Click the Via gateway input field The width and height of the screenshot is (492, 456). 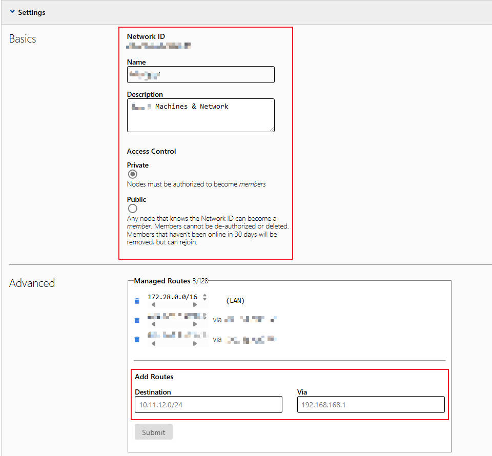371,405
